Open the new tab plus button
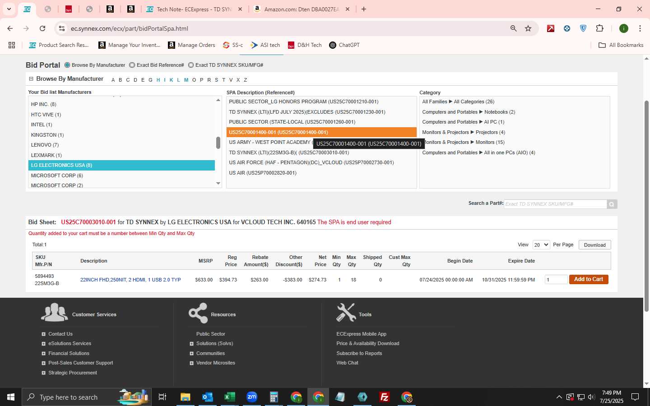 [364, 9]
